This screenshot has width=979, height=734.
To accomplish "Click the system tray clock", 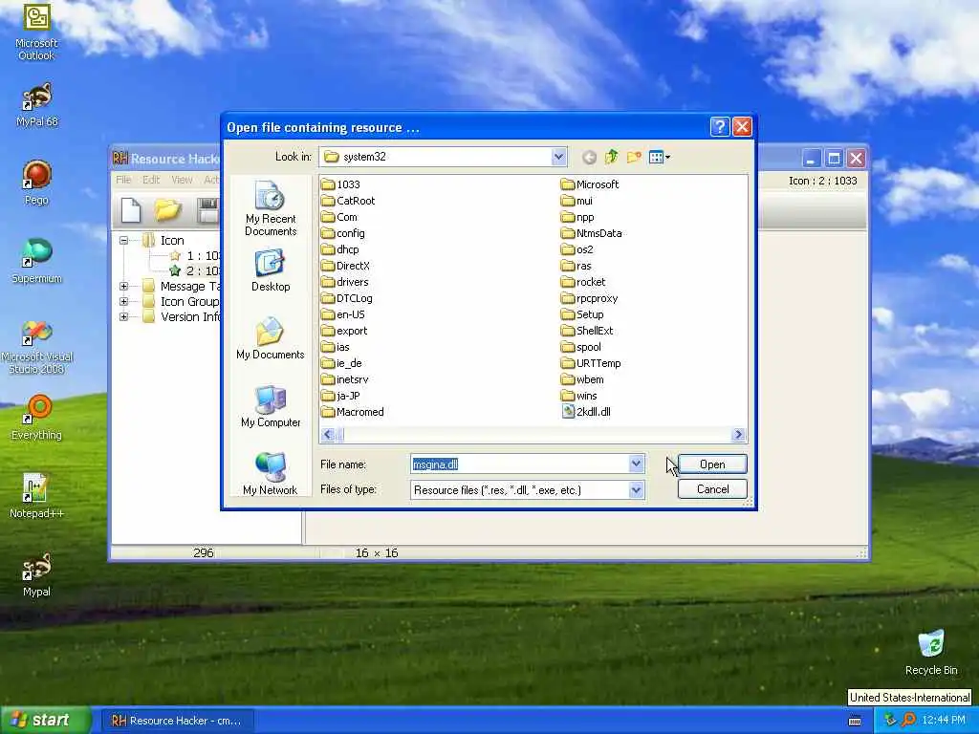I will [x=944, y=721].
